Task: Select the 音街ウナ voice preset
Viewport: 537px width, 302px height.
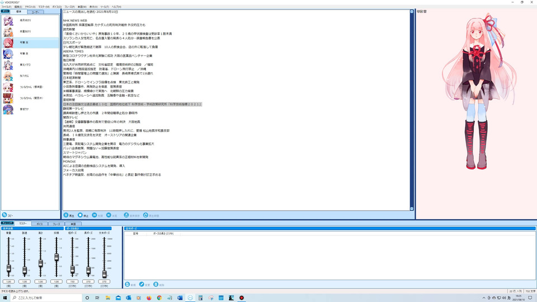Action: click(x=30, y=109)
